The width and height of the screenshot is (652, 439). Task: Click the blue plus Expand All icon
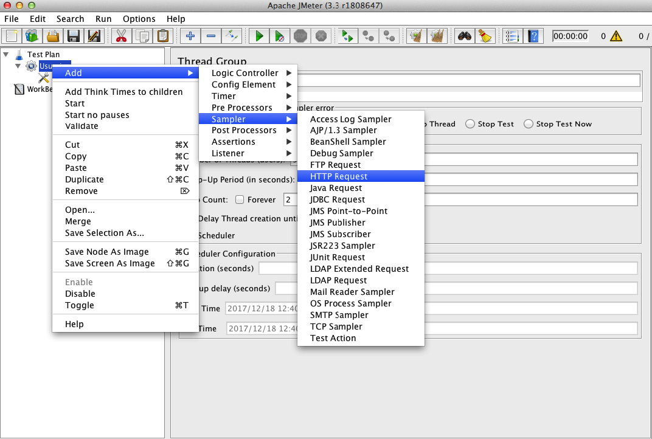190,36
